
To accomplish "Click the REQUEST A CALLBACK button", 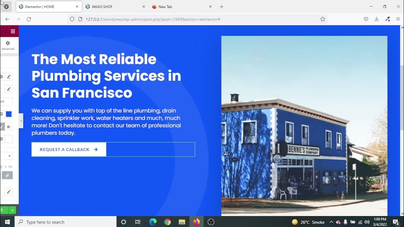I will click(x=69, y=149).
